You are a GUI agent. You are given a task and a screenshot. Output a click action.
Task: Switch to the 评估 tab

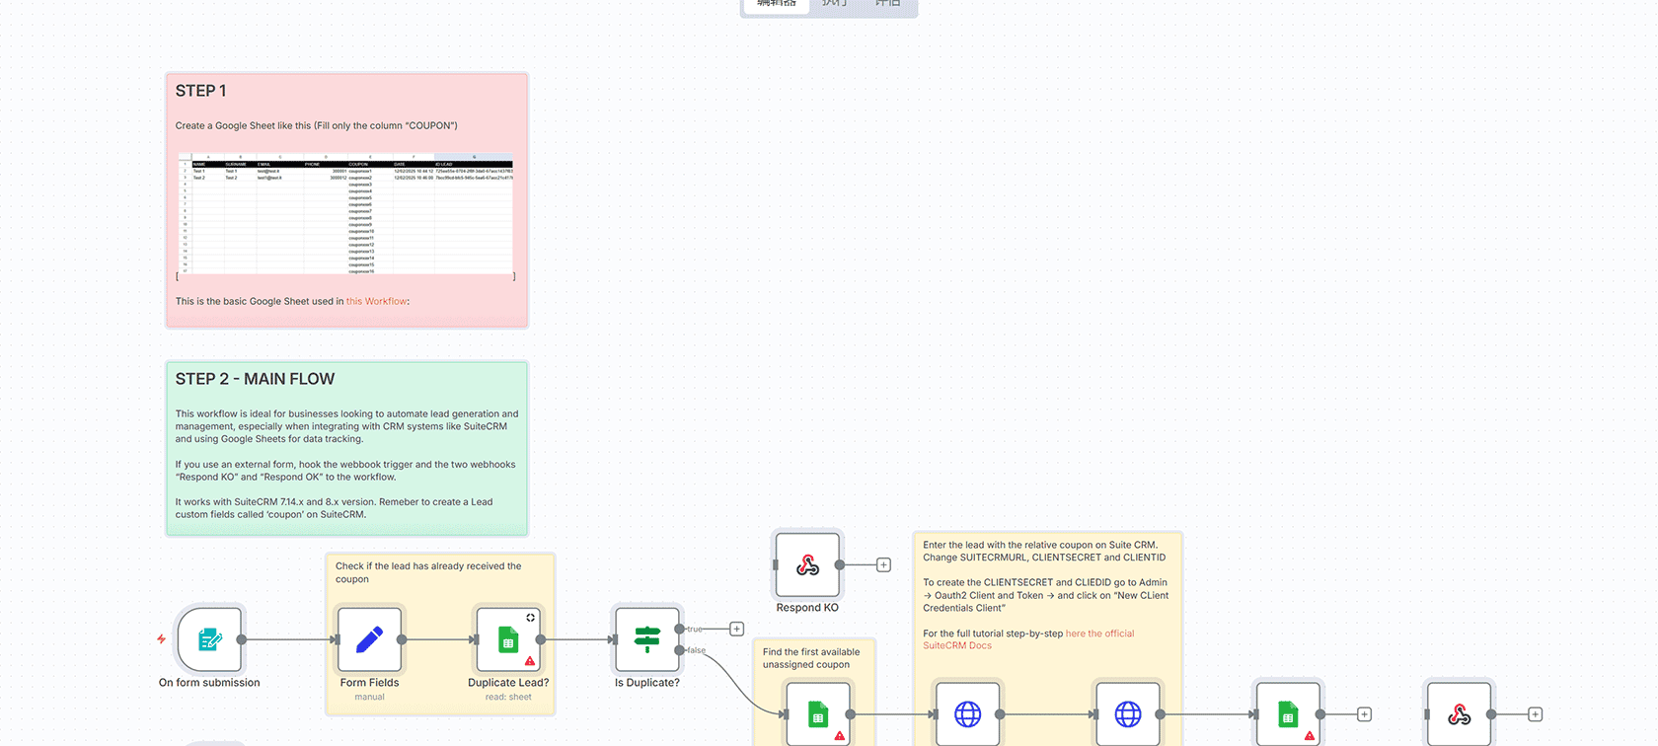click(887, 4)
